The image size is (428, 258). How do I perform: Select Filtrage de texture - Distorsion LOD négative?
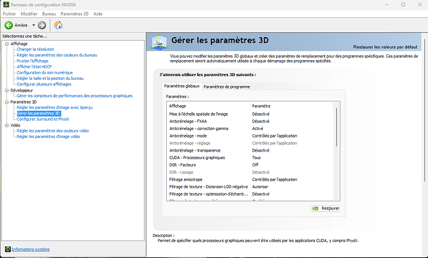pos(250,187)
